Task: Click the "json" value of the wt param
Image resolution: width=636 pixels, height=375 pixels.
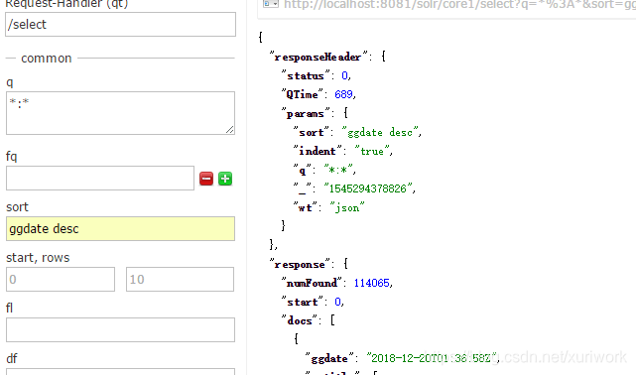Action: 347,207
